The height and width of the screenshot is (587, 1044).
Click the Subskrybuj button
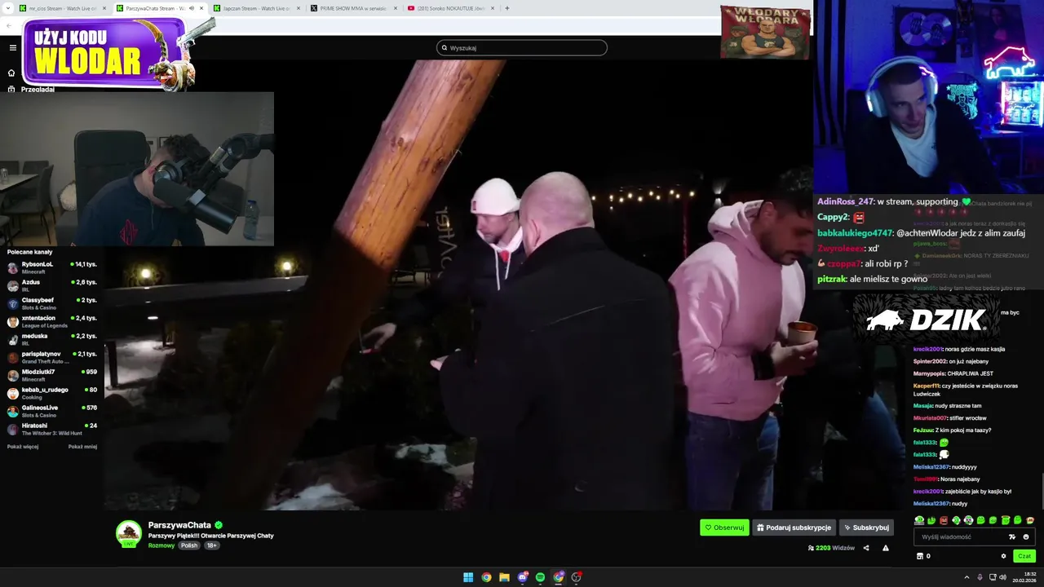point(866,527)
